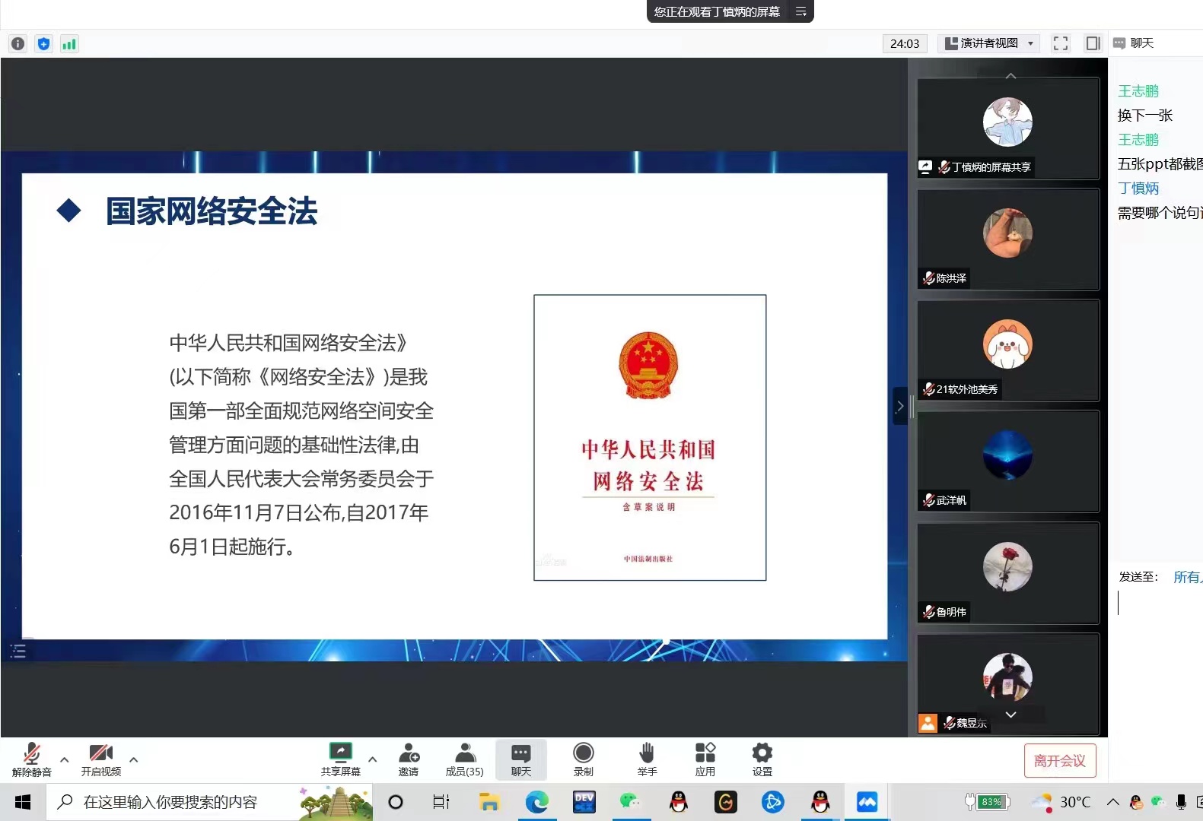
Task: Enter fullscreen mode
Action: pos(1061,43)
